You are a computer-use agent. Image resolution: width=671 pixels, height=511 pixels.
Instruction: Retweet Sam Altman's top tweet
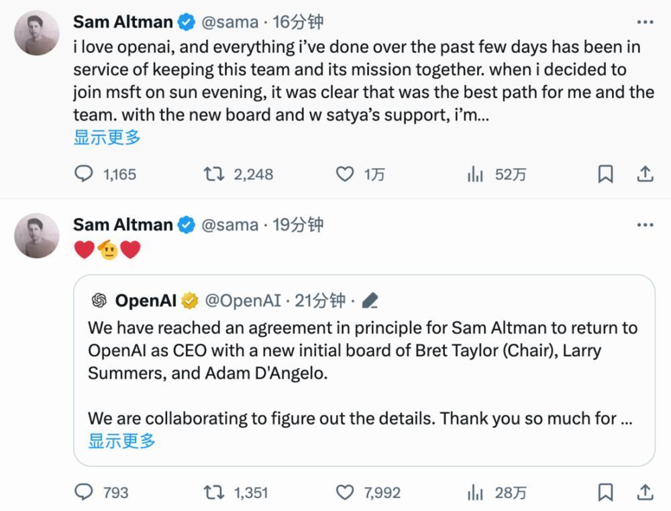pos(216,174)
